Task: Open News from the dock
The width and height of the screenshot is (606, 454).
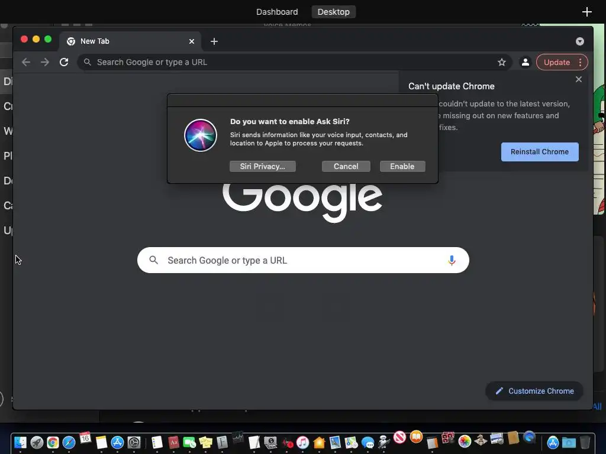Action: click(x=399, y=437)
